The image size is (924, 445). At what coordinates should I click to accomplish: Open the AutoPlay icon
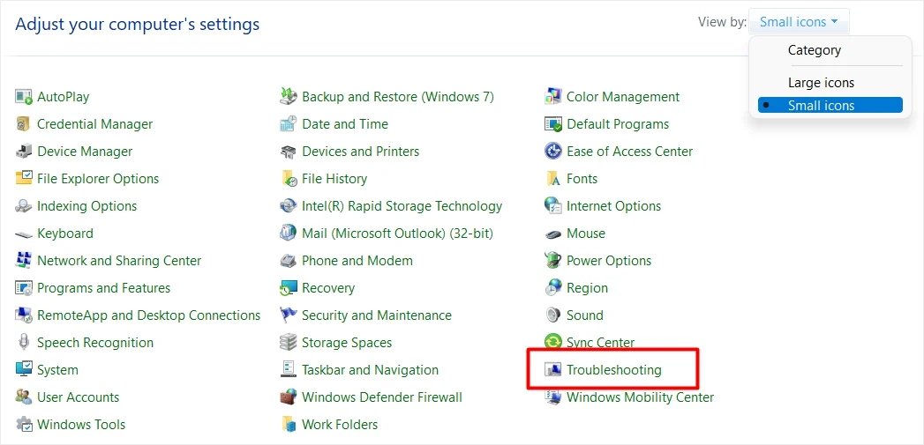tap(24, 97)
